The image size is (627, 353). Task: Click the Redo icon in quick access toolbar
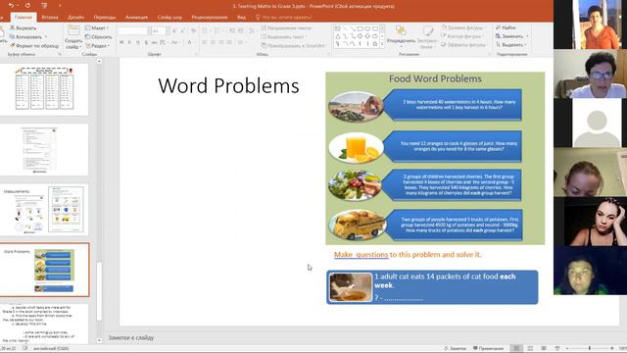[x=27, y=6]
